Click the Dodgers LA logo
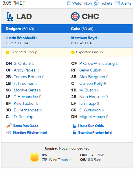Viewport: 134px width, 169px height. (x=10, y=16)
